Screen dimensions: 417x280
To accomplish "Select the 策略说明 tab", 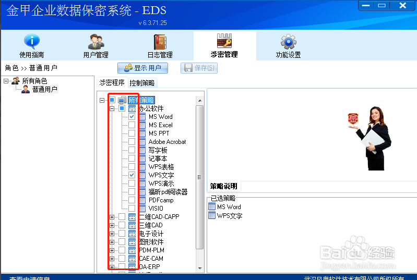I will 224,186.
